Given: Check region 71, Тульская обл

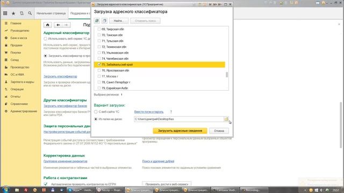Looking at the screenshot, I should click(x=99, y=41).
